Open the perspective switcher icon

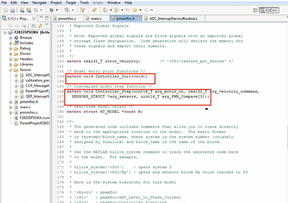pyautogui.click(x=255, y=10)
